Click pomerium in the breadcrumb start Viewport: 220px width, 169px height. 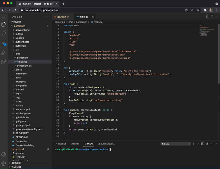click(60, 22)
